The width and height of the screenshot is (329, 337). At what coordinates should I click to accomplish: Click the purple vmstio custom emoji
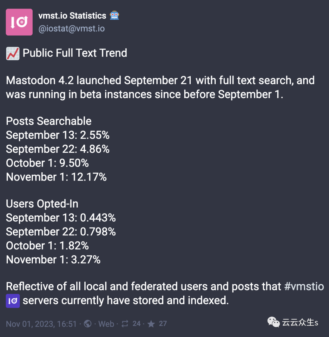coord(13,301)
